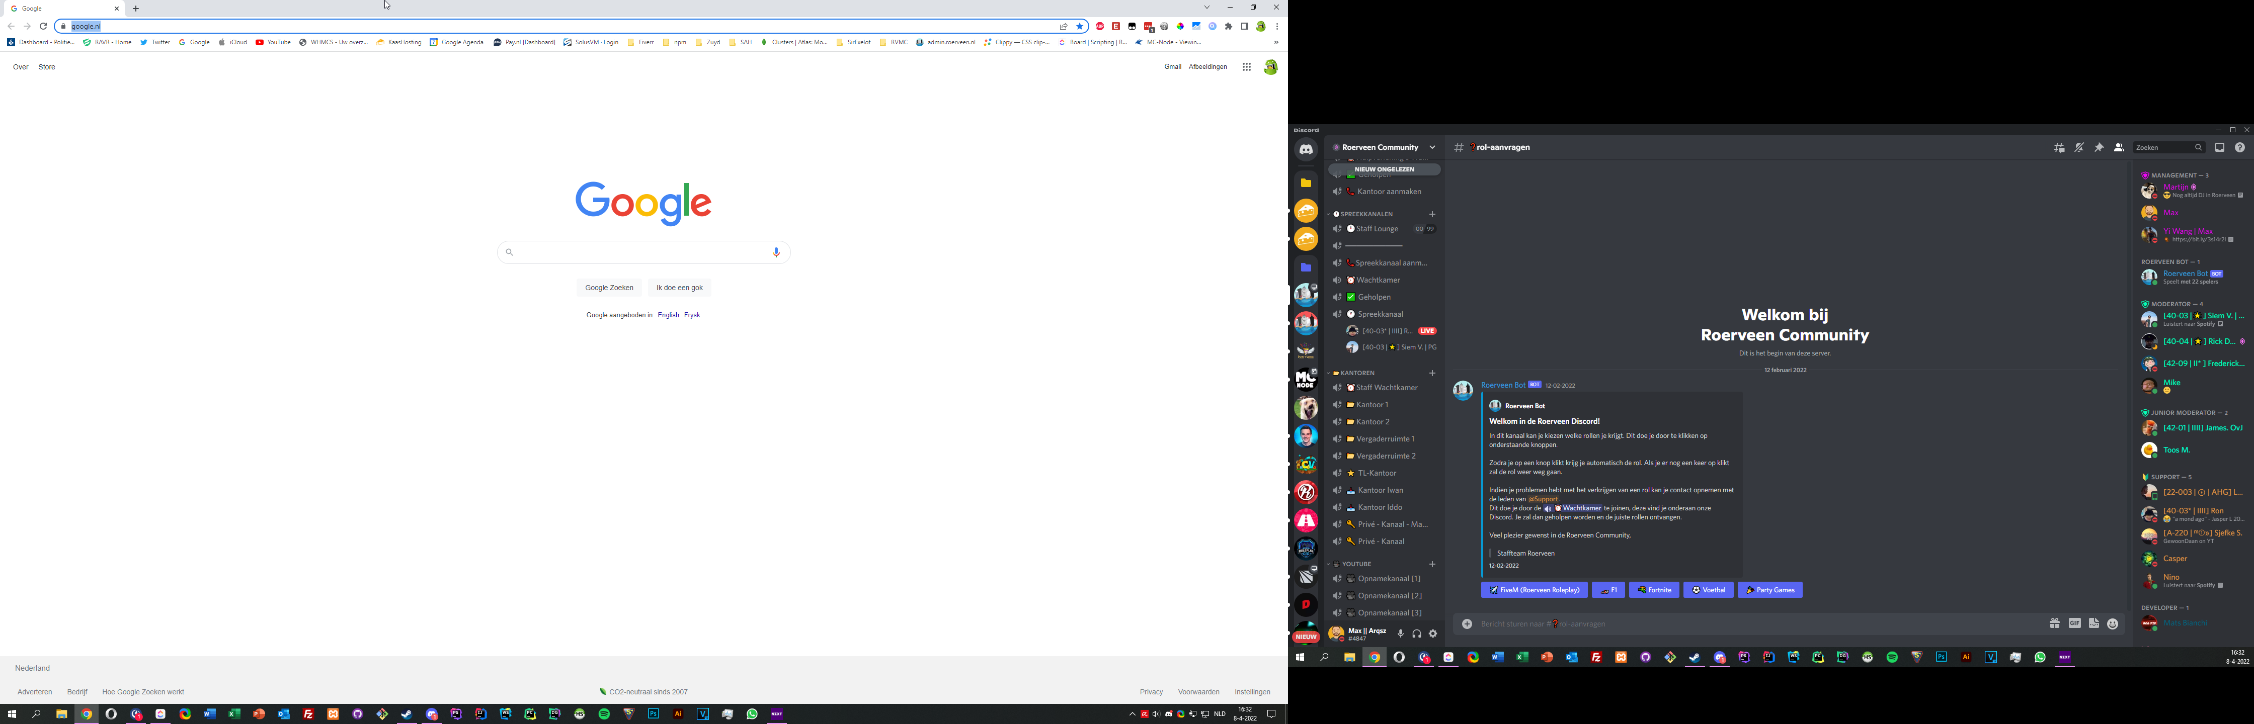Open the Discord threads icon
Screen dimensions: 2254x724
pos(2059,148)
